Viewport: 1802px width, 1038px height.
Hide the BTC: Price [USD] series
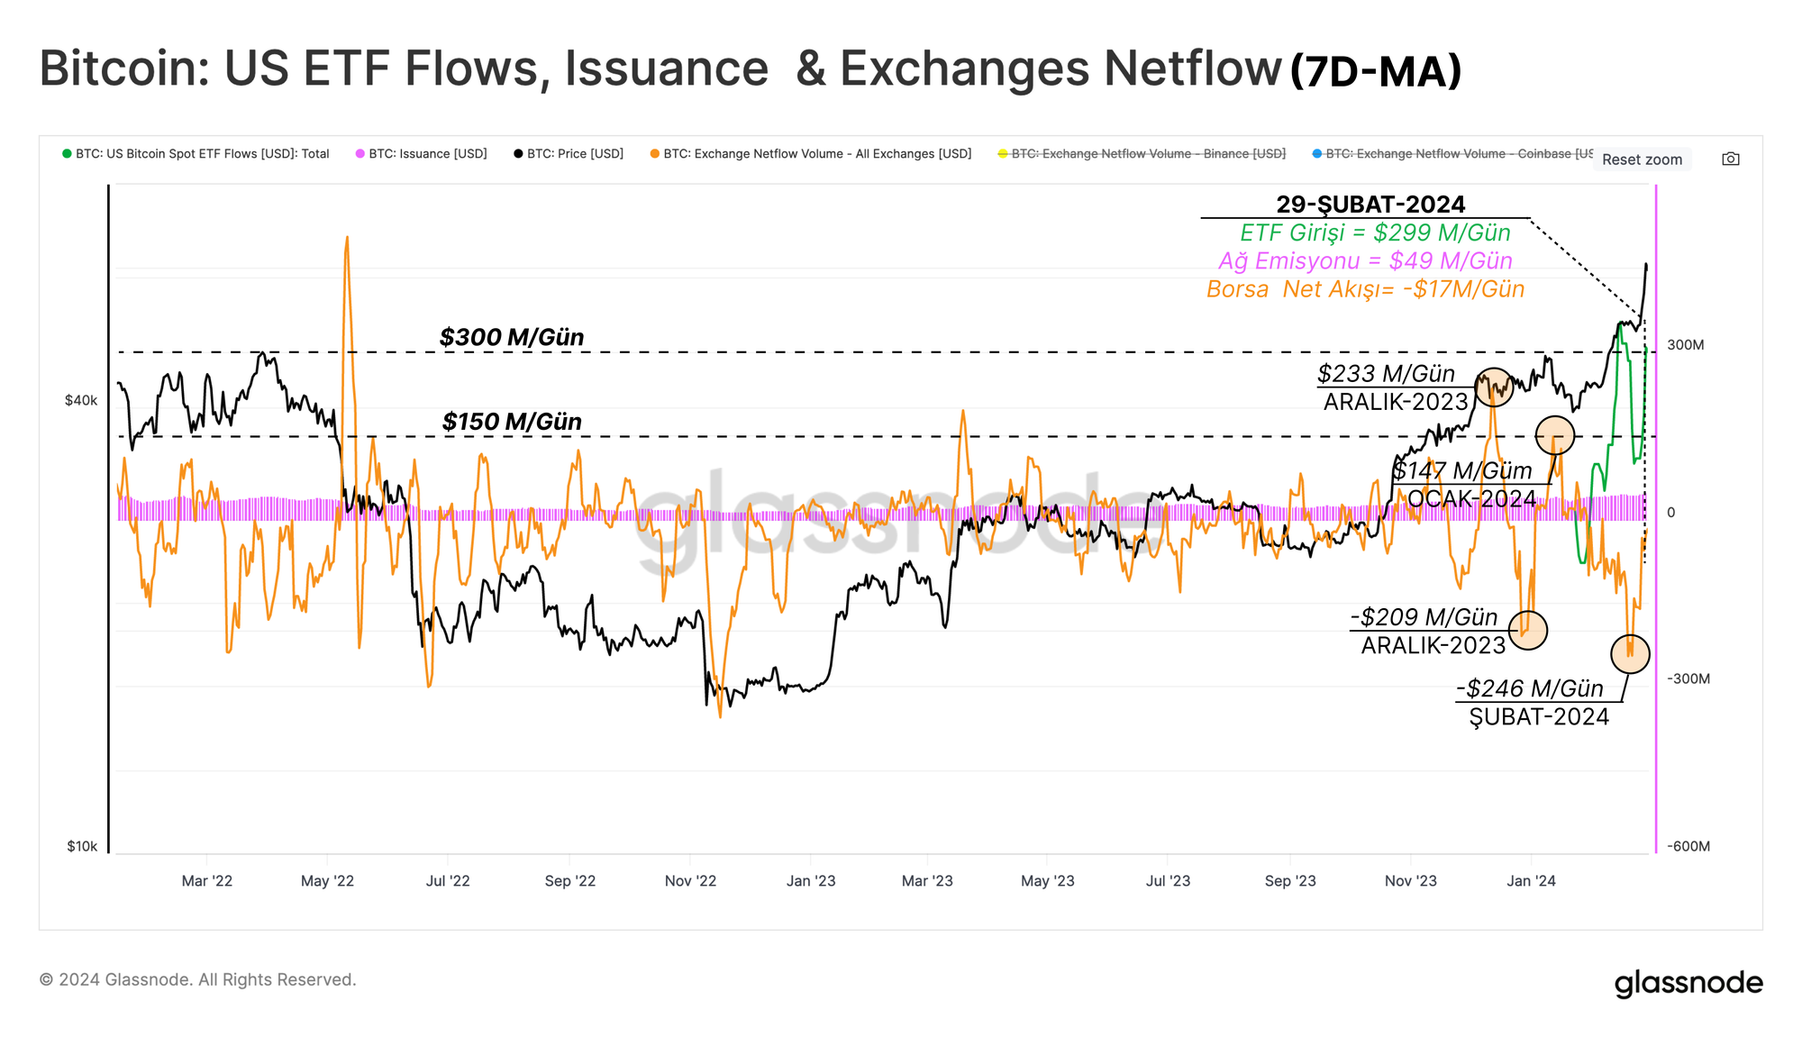click(575, 154)
